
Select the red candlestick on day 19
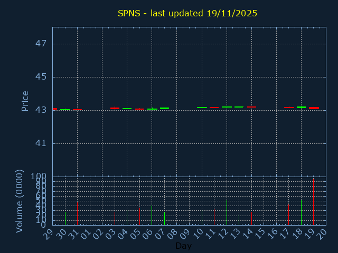click(x=314, y=108)
